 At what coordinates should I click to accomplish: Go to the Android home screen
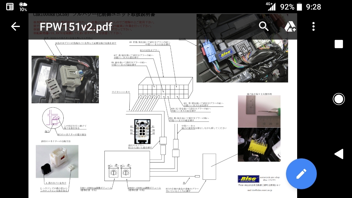[339, 99]
